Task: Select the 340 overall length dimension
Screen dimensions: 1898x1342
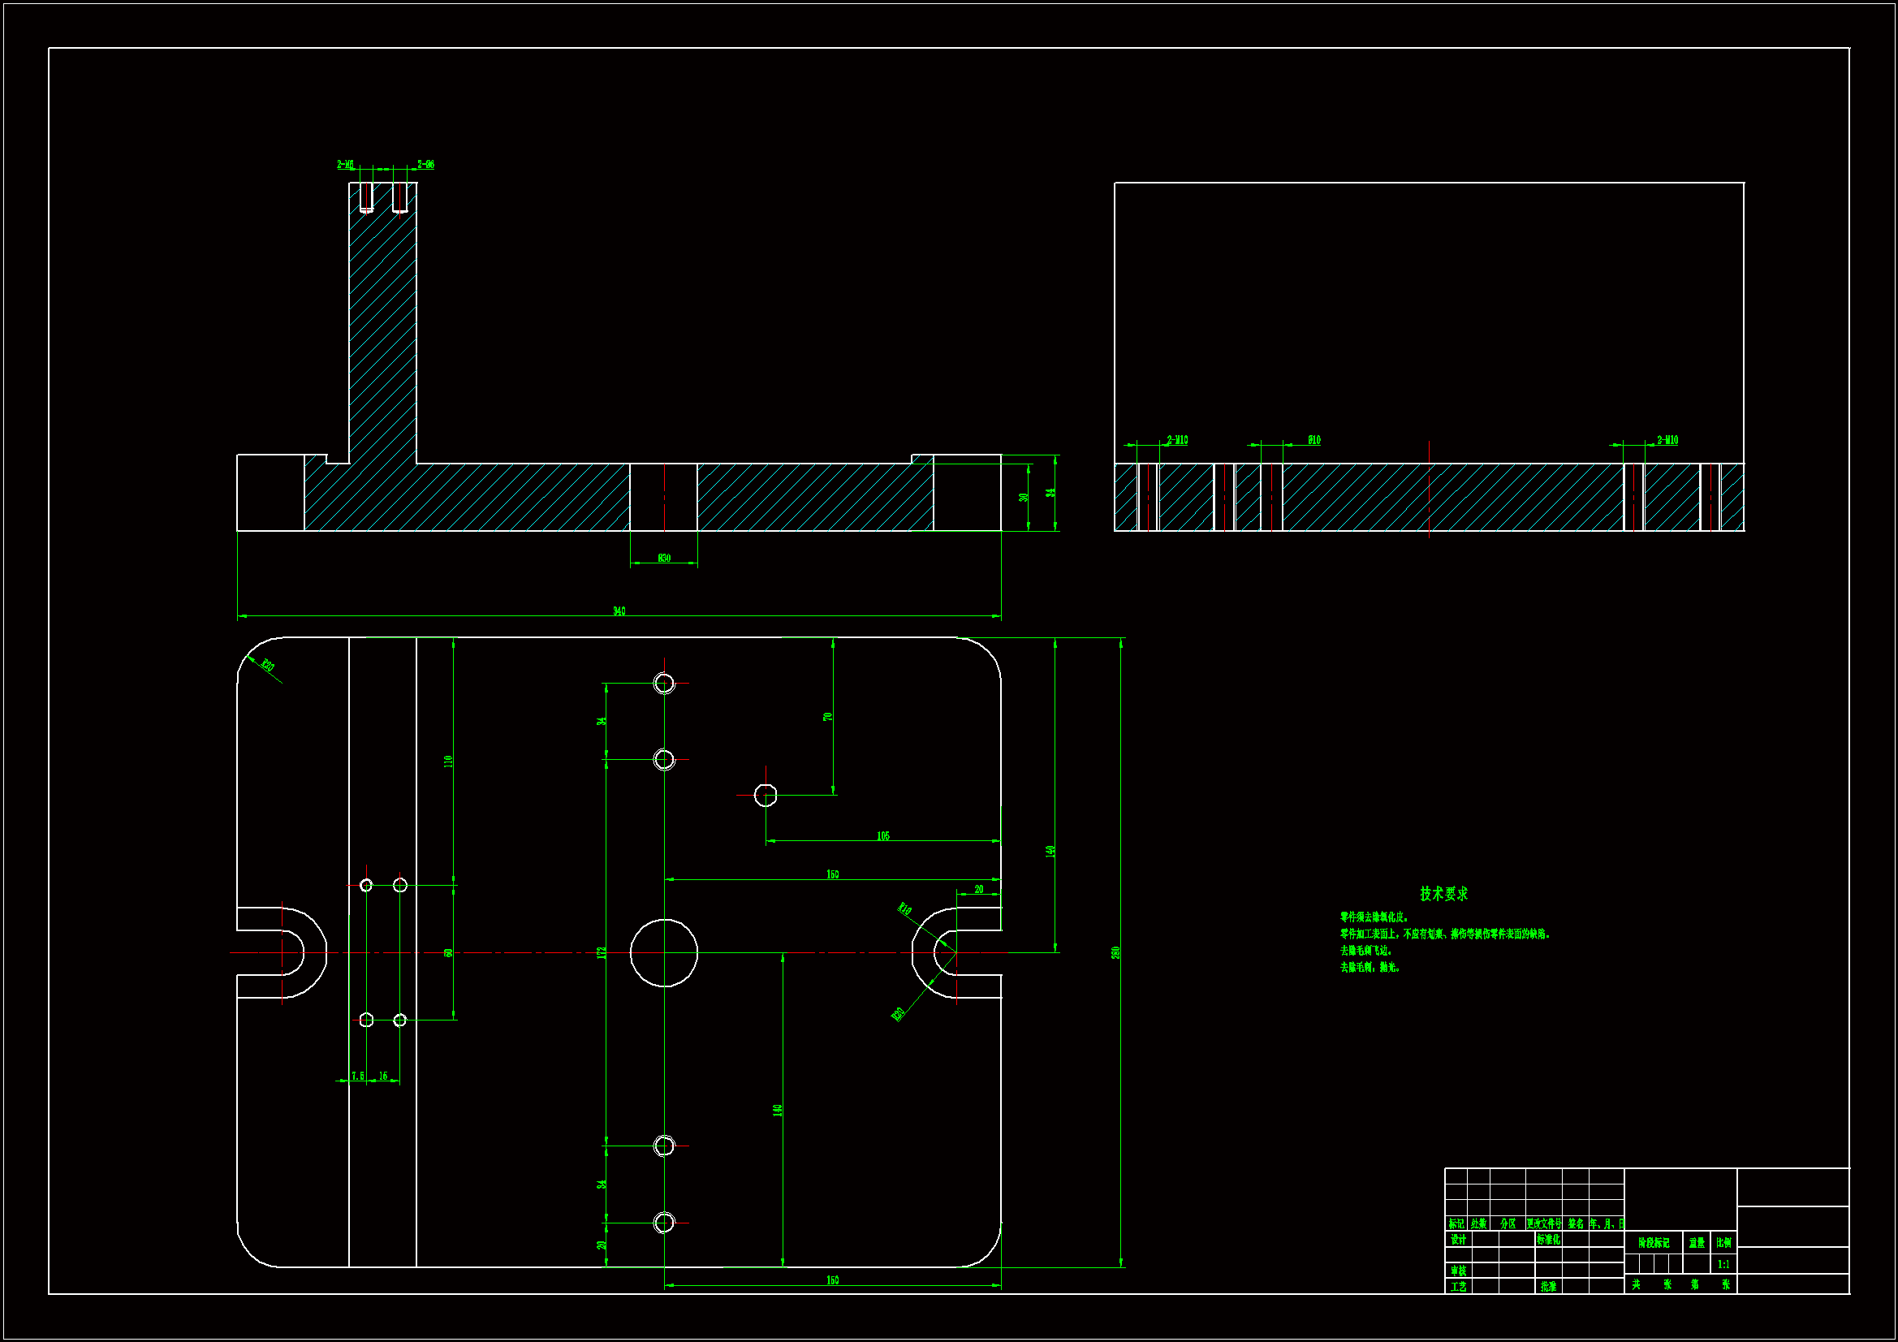Action: tap(619, 611)
